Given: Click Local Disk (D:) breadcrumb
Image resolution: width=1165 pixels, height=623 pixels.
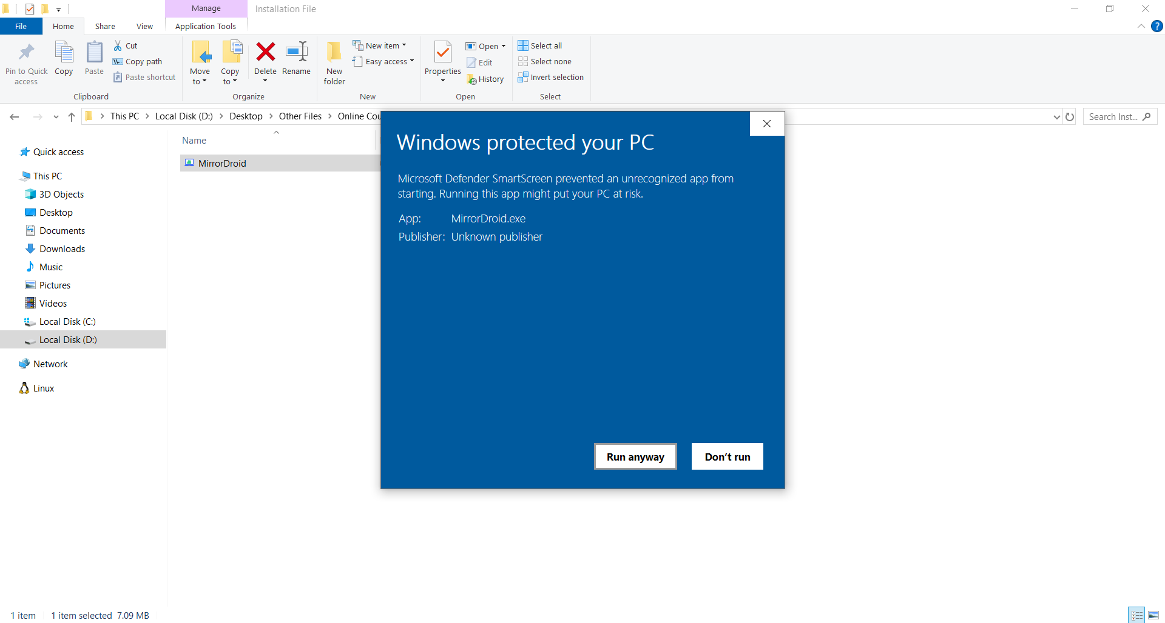Looking at the screenshot, I should tap(184, 116).
